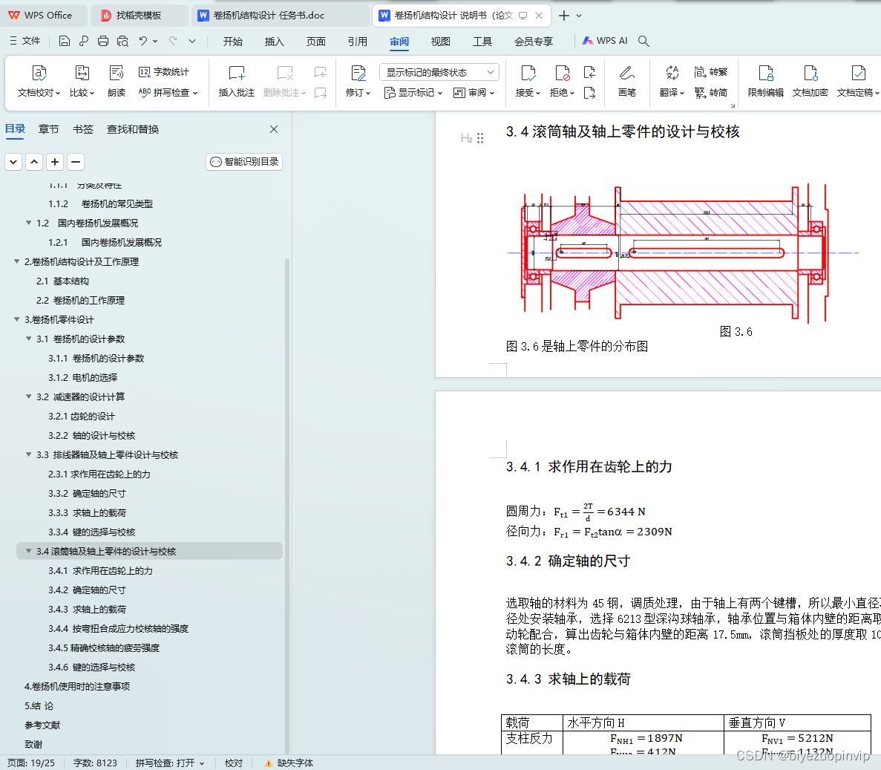Click the 缺失字体 warning in status bar
This screenshot has height=770, width=881.
click(289, 763)
